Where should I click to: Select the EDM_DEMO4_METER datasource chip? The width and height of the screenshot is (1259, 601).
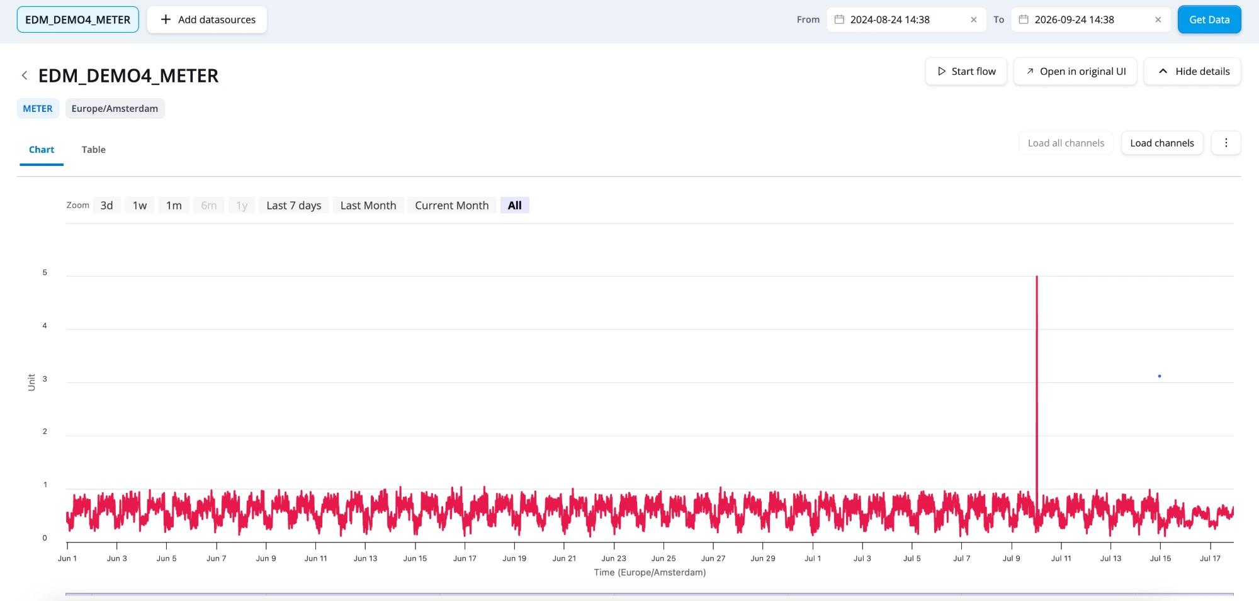click(x=77, y=19)
